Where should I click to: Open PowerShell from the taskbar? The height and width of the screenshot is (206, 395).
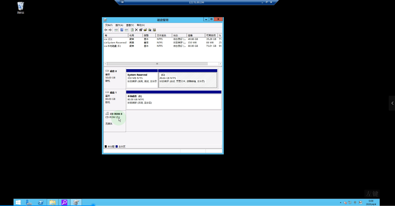pyautogui.click(x=41, y=202)
